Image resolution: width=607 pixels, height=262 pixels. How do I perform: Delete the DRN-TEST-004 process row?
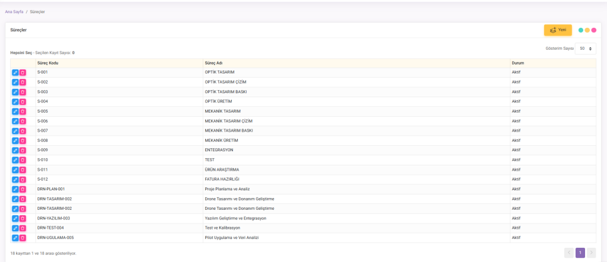click(23, 228)
